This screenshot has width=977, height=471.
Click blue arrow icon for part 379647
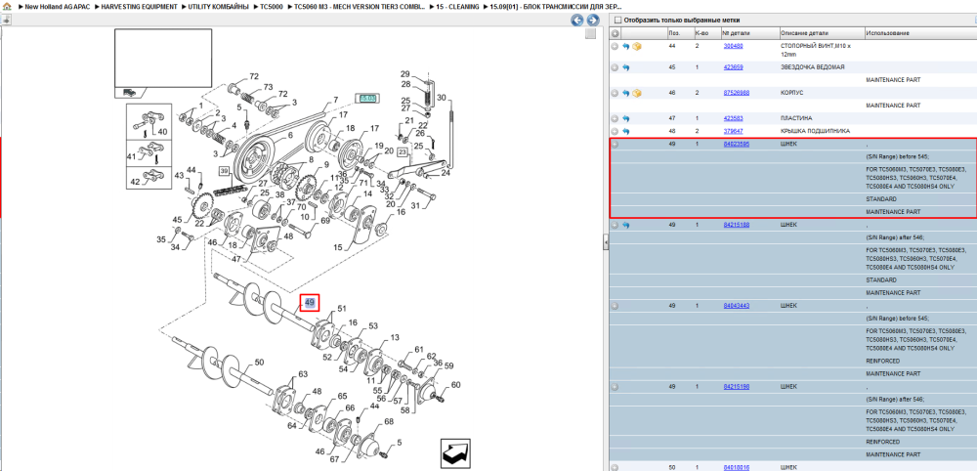(625, 132)
